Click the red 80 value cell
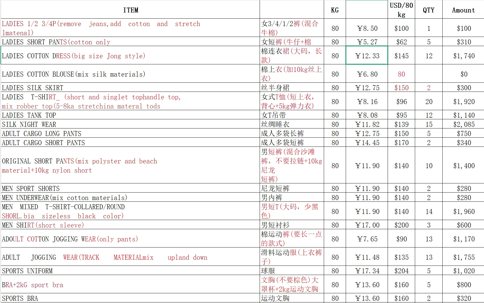This screenshot has height=303, width=484. click(401, 74)
